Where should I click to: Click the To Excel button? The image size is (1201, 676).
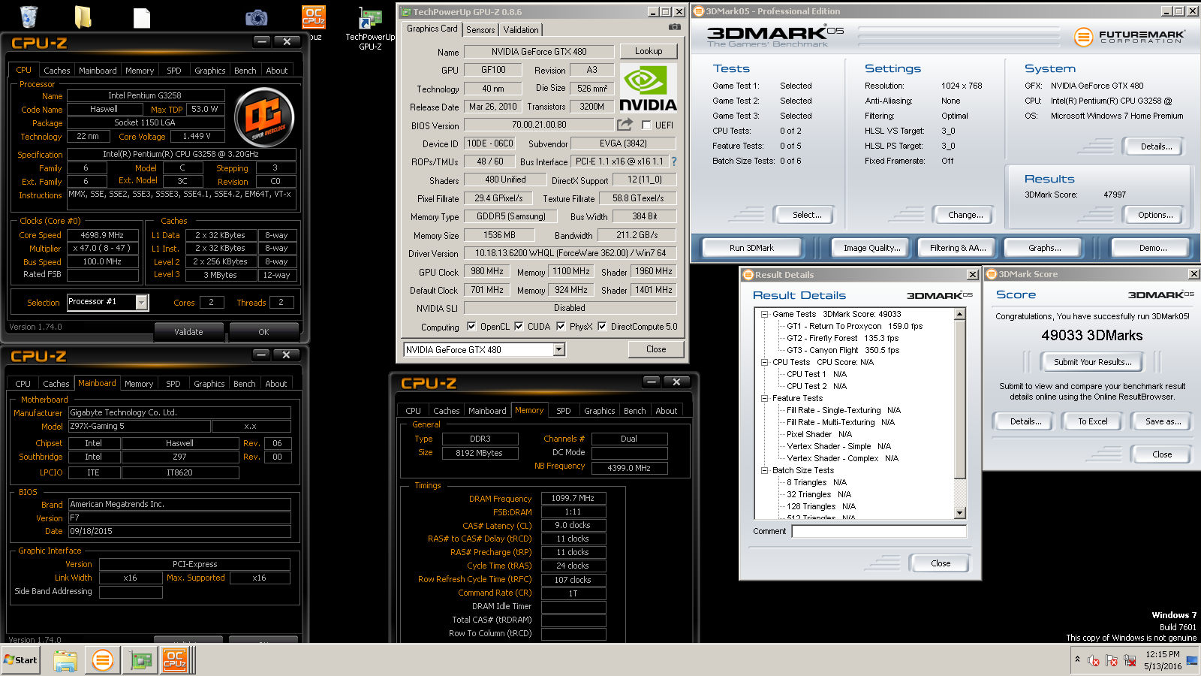coord(1093,421)
